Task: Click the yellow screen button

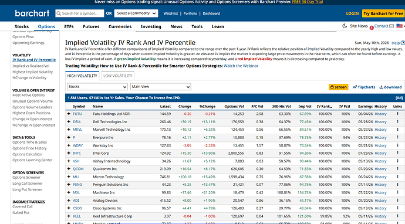Action: (x=338, y=87)
